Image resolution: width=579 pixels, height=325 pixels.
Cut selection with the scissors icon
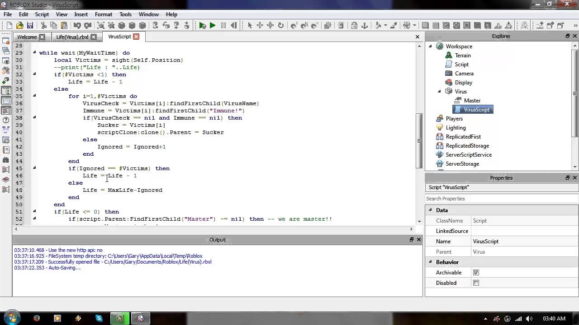point(43,26)
